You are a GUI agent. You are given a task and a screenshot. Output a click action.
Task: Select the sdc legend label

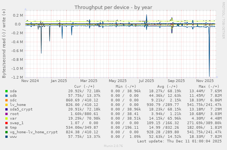pos(13,100)
